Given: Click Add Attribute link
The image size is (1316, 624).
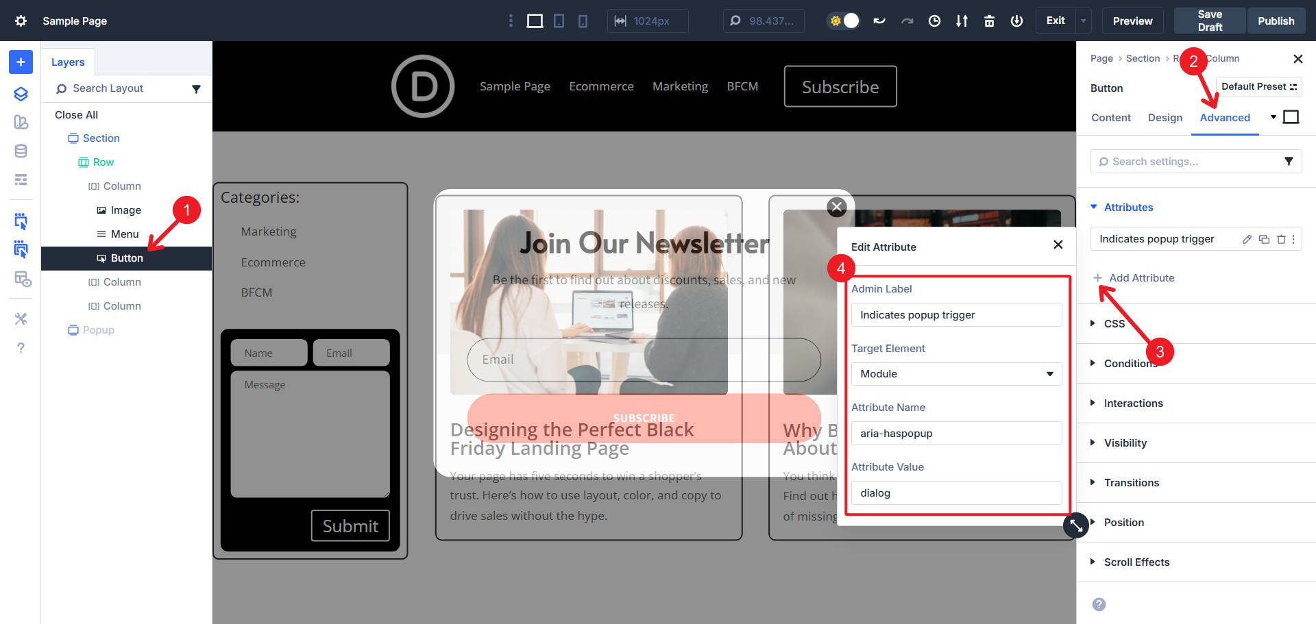Looking at the screenshot, I should (1134, 277).
